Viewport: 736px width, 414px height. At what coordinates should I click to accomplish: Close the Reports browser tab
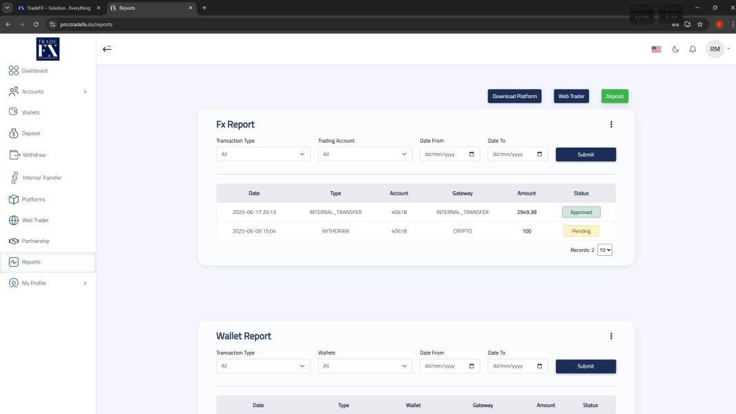point(190,8)
